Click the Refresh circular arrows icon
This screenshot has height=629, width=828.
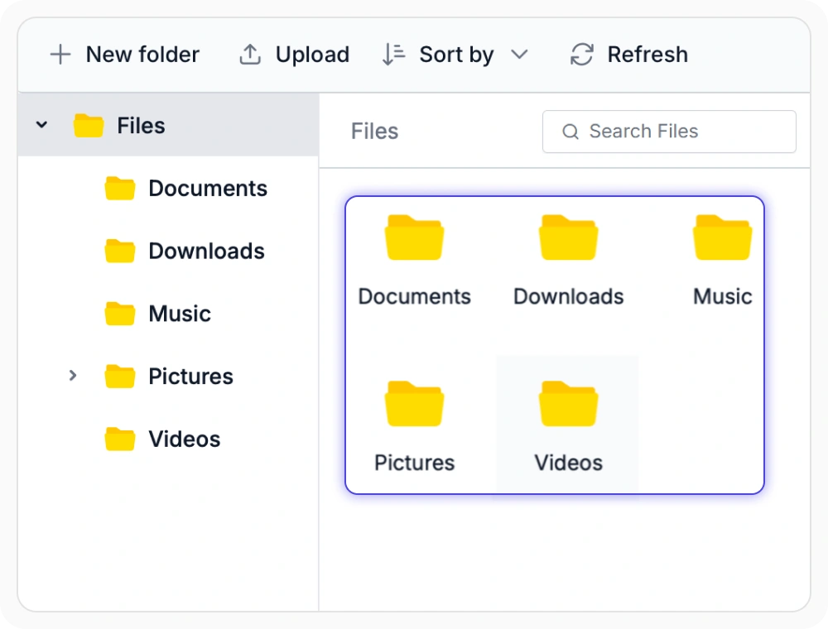tap(582, 55)
